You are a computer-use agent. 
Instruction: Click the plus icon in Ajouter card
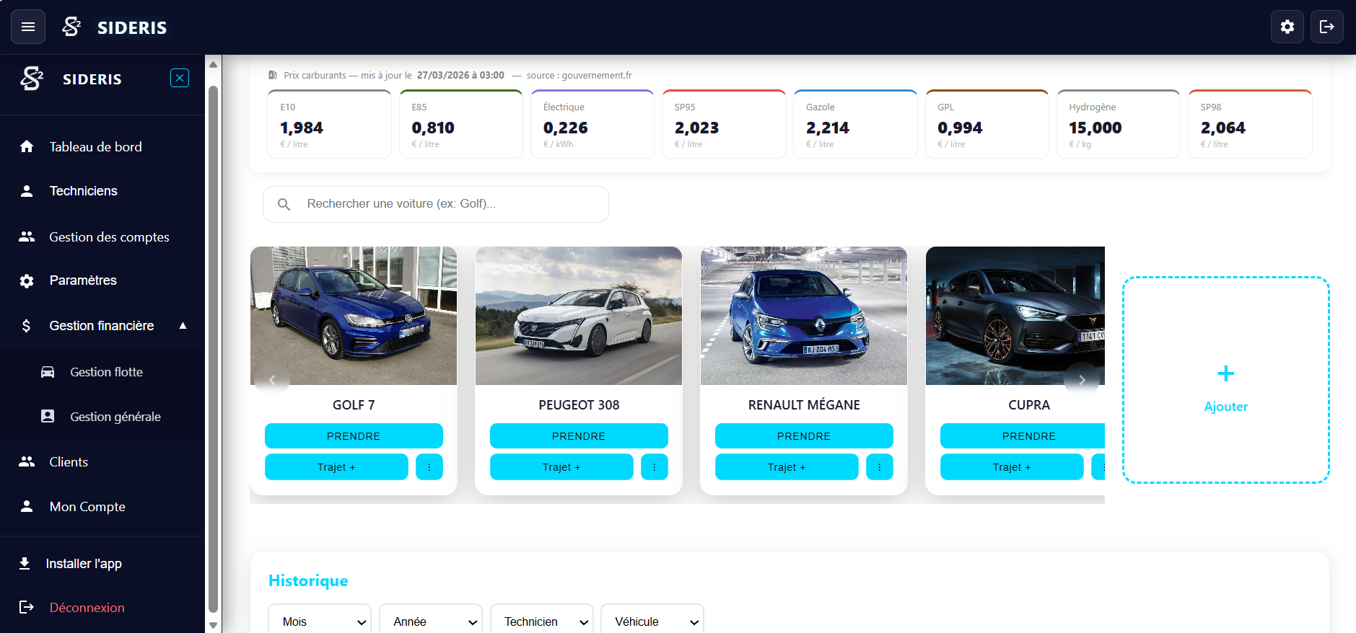(1226, 373)
